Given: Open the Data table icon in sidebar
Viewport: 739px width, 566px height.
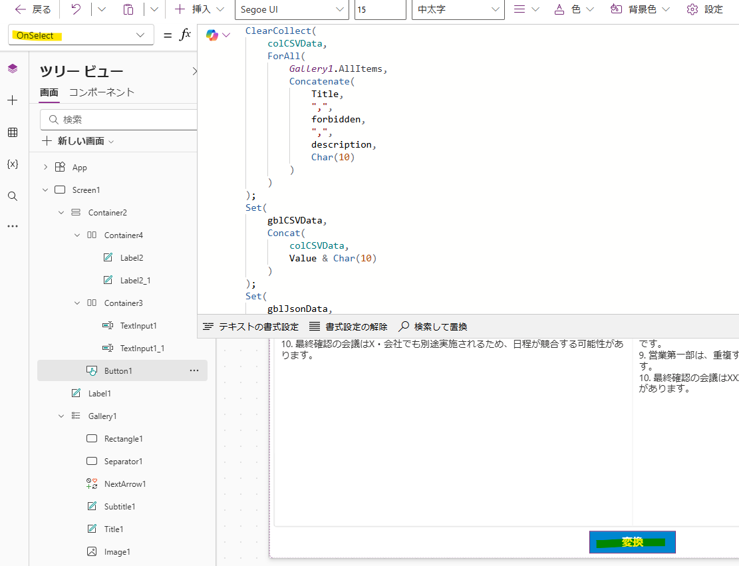Looking at the screenshot, I should 13,132.
